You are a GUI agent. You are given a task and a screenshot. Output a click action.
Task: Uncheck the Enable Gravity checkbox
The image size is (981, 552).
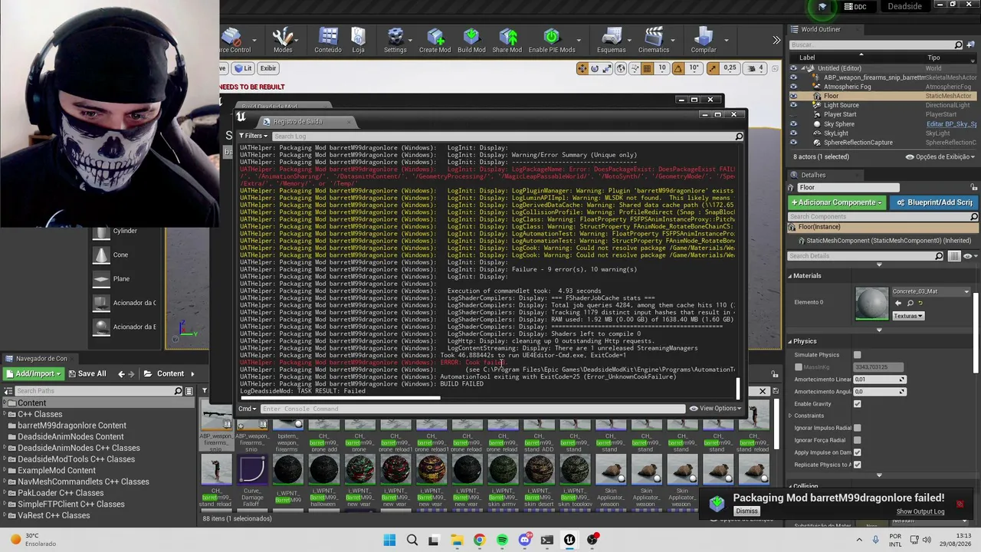click(x=857, y=404)
